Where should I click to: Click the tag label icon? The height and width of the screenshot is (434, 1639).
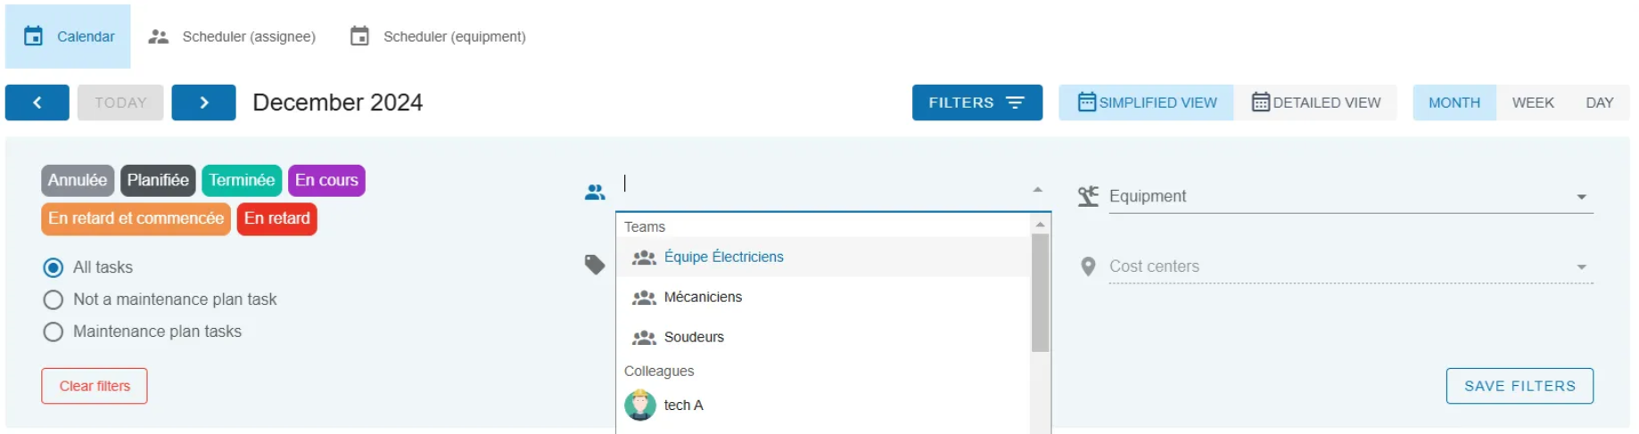[595, 265]
